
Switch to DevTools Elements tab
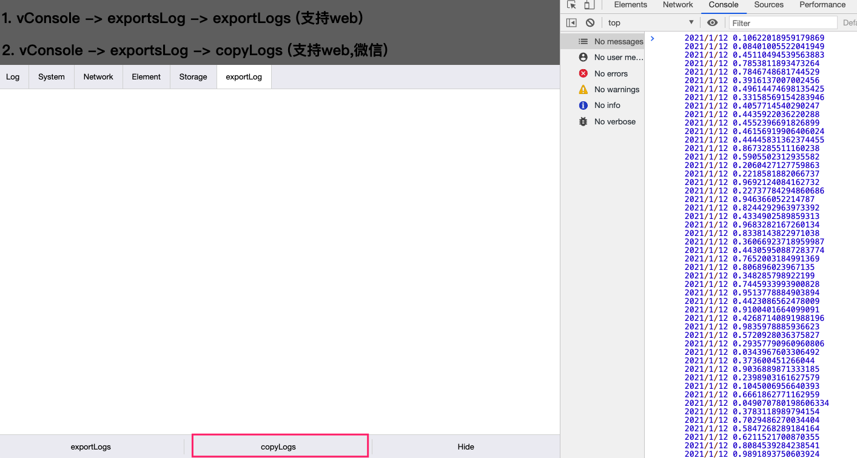631,5
